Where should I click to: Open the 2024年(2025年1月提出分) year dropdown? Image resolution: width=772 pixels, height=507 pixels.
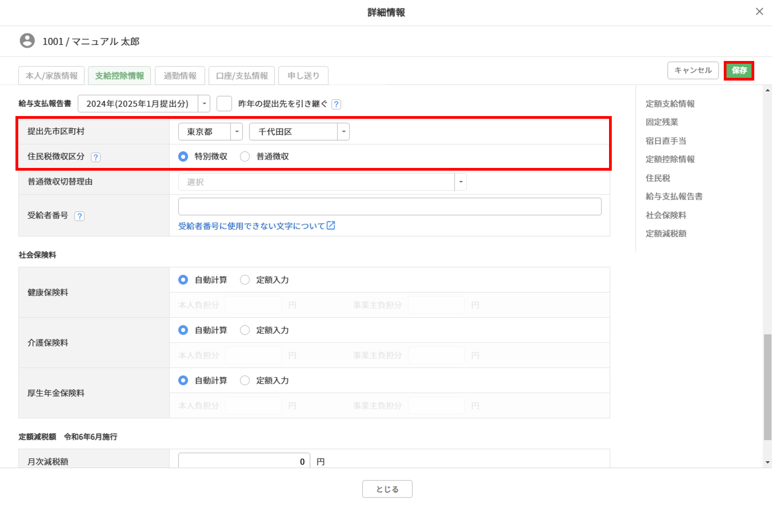144,104
